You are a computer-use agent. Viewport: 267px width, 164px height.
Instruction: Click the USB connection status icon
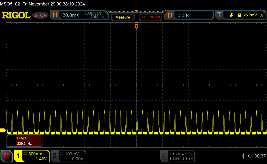[243, 156]
